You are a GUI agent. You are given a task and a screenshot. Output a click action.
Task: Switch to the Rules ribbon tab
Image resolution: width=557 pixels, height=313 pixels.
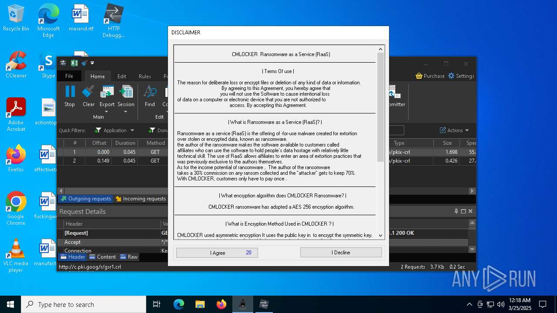145,76
